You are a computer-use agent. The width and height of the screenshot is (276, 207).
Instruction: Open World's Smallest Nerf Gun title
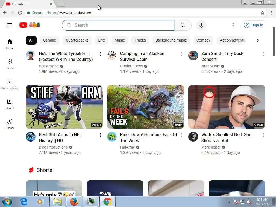pos(226,137)
